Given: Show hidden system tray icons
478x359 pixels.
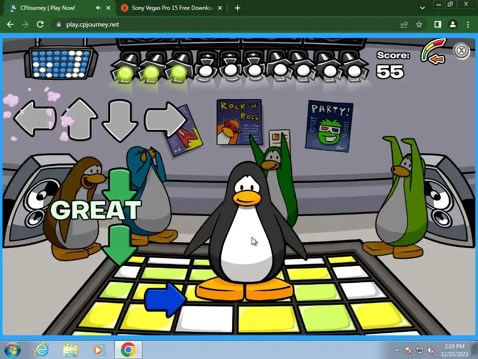Looking at the screenshot, I should (397, 351).
